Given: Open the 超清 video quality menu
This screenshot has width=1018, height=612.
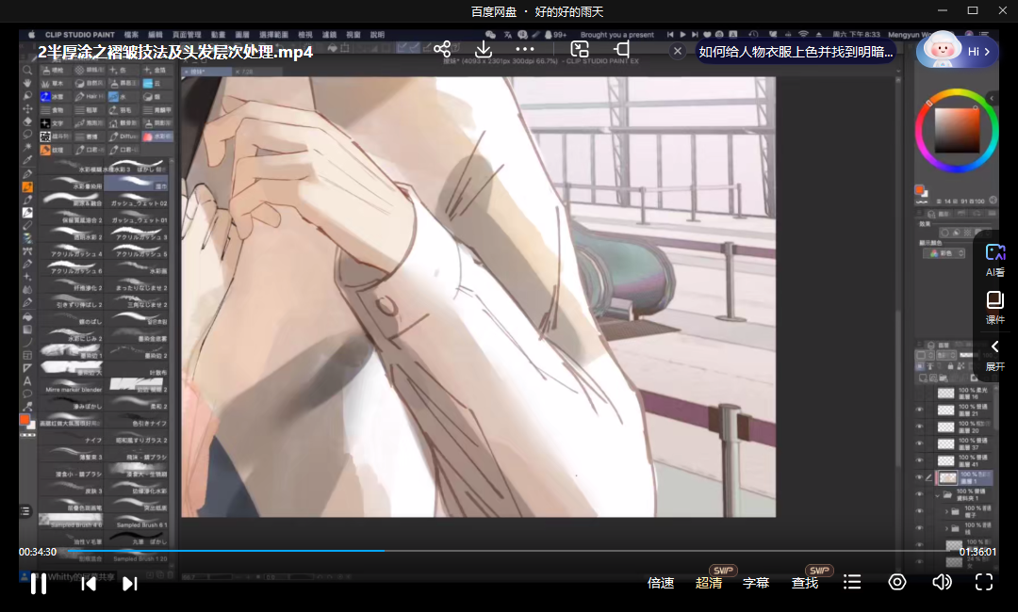Looking at the screenshot, I should [x=708, y=583].
